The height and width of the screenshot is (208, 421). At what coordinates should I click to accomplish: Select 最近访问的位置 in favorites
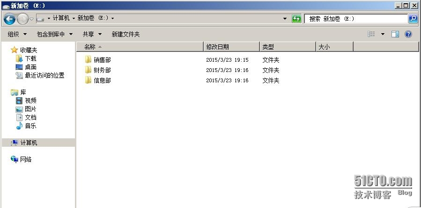(44, 75)
